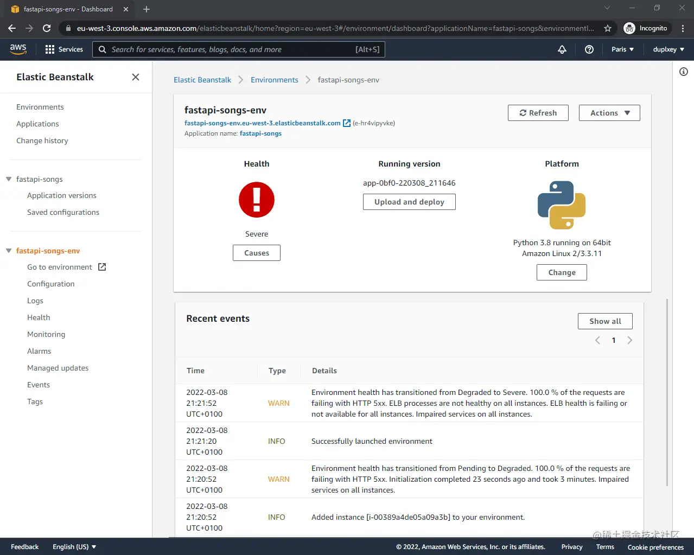Open the tab search chevron
Viewport: 694px width, 555px height.
607,8
